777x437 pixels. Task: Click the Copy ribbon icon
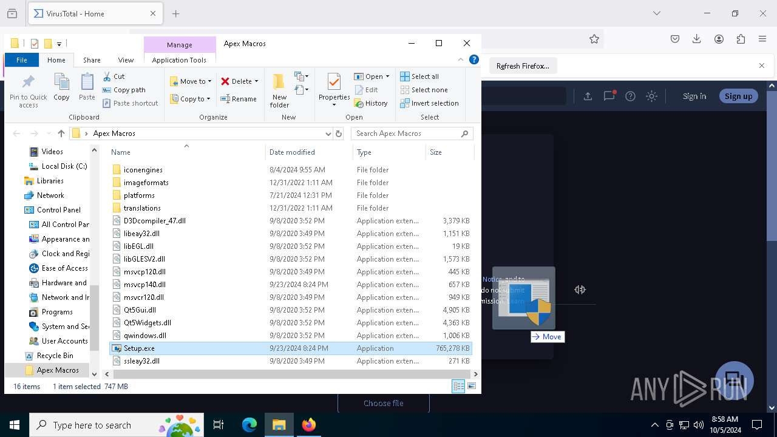(x=61, y=87)
